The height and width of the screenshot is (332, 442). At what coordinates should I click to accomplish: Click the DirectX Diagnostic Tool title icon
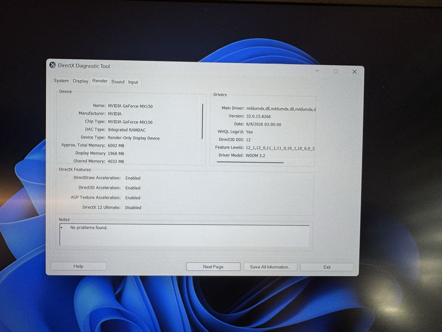tap(53, 65)
